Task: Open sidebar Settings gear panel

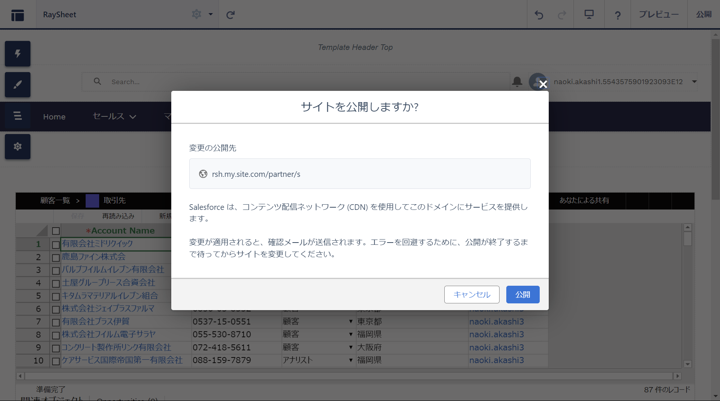Action: point(18,146)
